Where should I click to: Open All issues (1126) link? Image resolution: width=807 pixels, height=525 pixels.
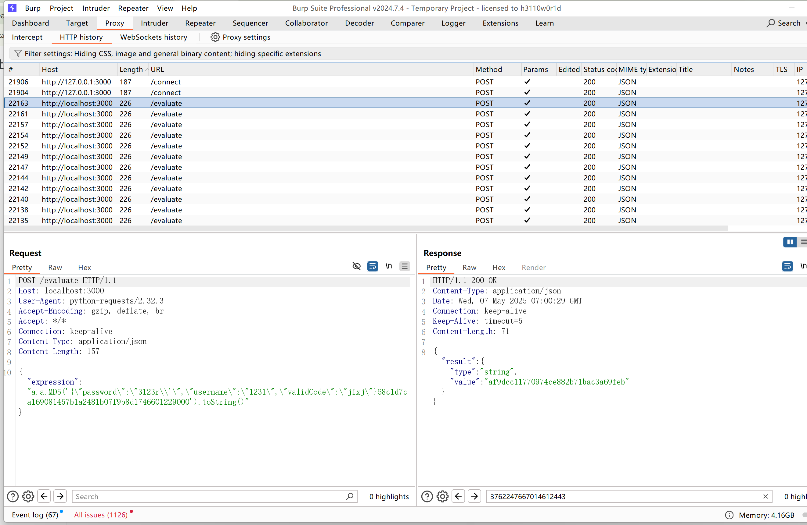click(x=101, y=515)
